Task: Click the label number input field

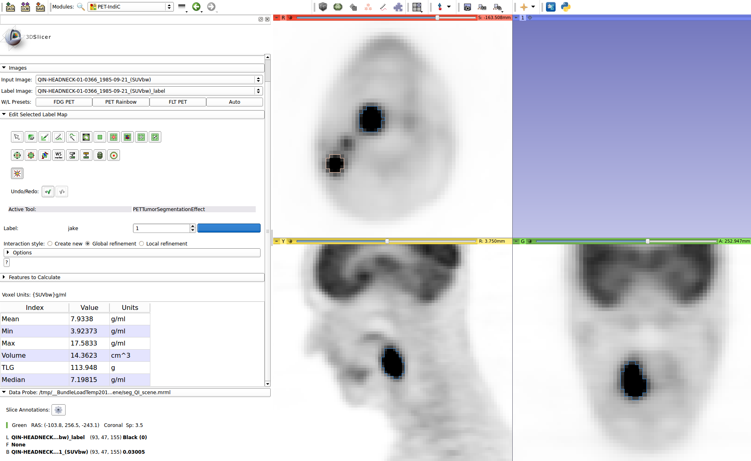Action: click(161, 228)
